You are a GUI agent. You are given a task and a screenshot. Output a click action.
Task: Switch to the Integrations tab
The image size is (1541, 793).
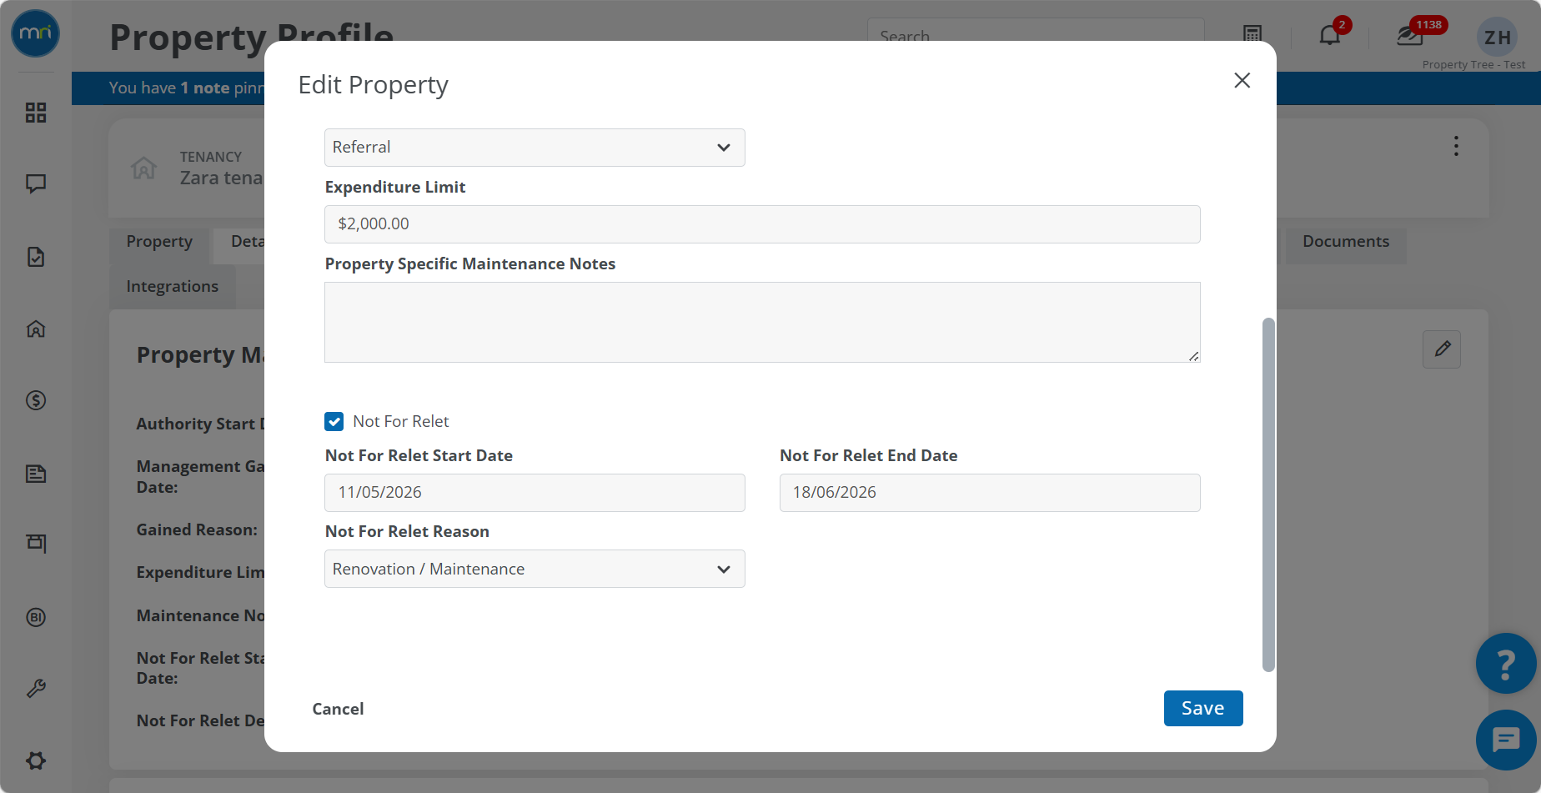point(173,287)
